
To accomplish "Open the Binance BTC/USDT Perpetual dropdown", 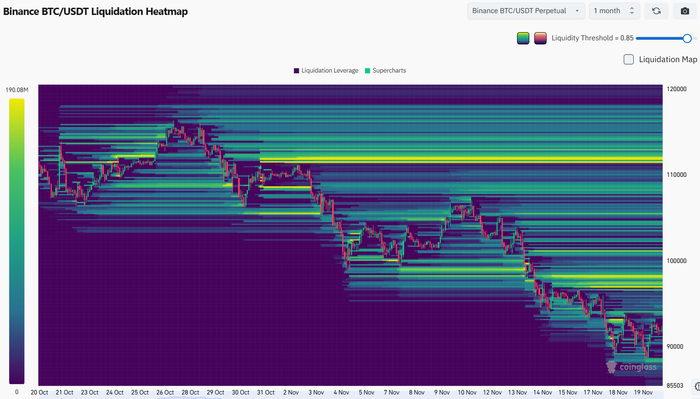I will tap(526, 11).
